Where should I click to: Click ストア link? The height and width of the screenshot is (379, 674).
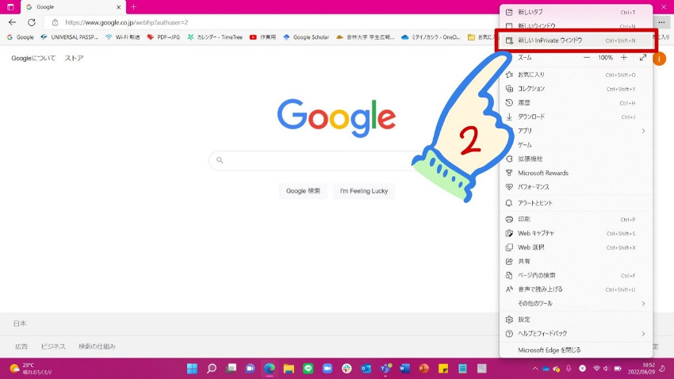pyautogui.click(x=74, y=58)
